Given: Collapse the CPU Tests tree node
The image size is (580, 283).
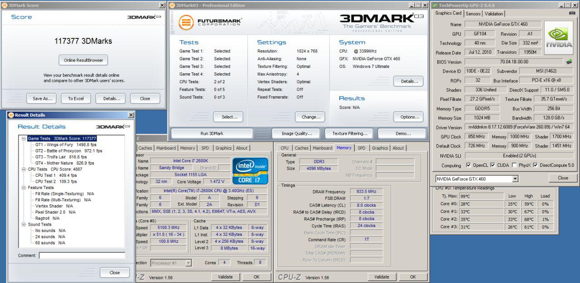Looking at the screenshot, I should tap(24, 170).
